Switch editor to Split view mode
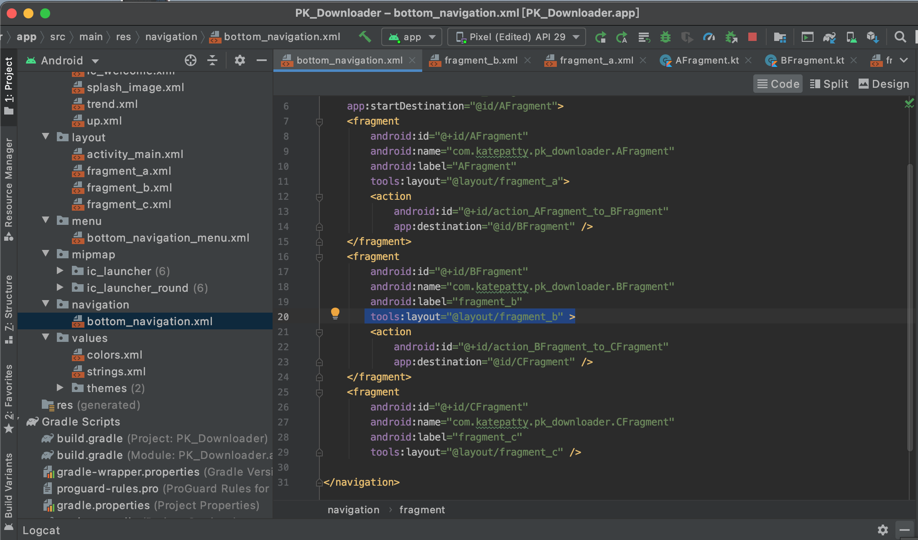Screen dimensions: 918x540 [829, 84]
